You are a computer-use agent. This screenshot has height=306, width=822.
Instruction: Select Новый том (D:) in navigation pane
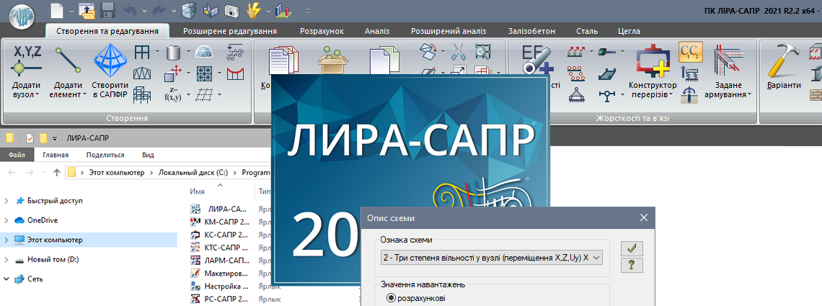point(53,259)
